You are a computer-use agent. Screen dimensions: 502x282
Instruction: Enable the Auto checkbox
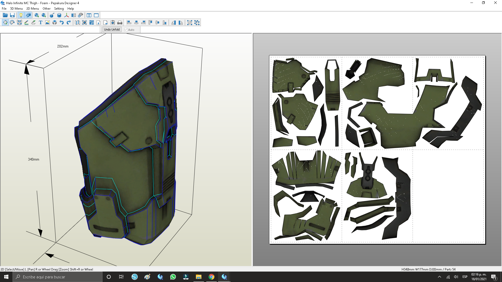[x=126, y=30]
